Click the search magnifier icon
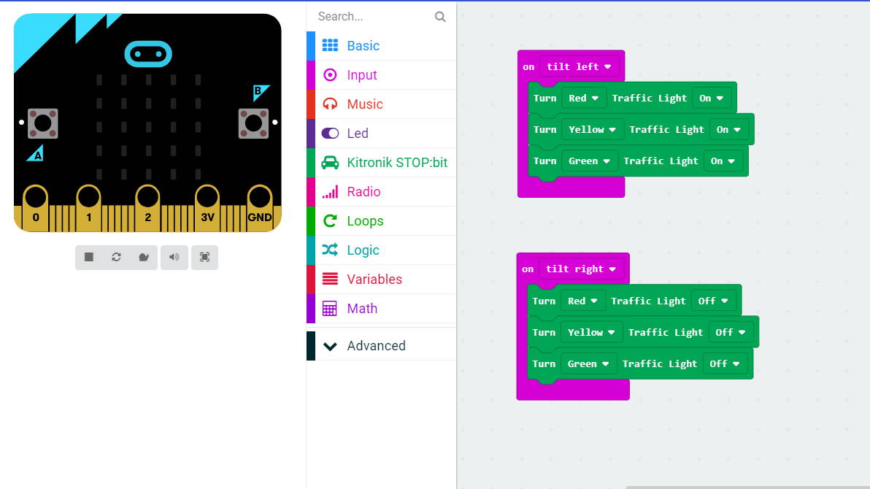This screenshot has width=870, height=489. (x=440, y=17)
